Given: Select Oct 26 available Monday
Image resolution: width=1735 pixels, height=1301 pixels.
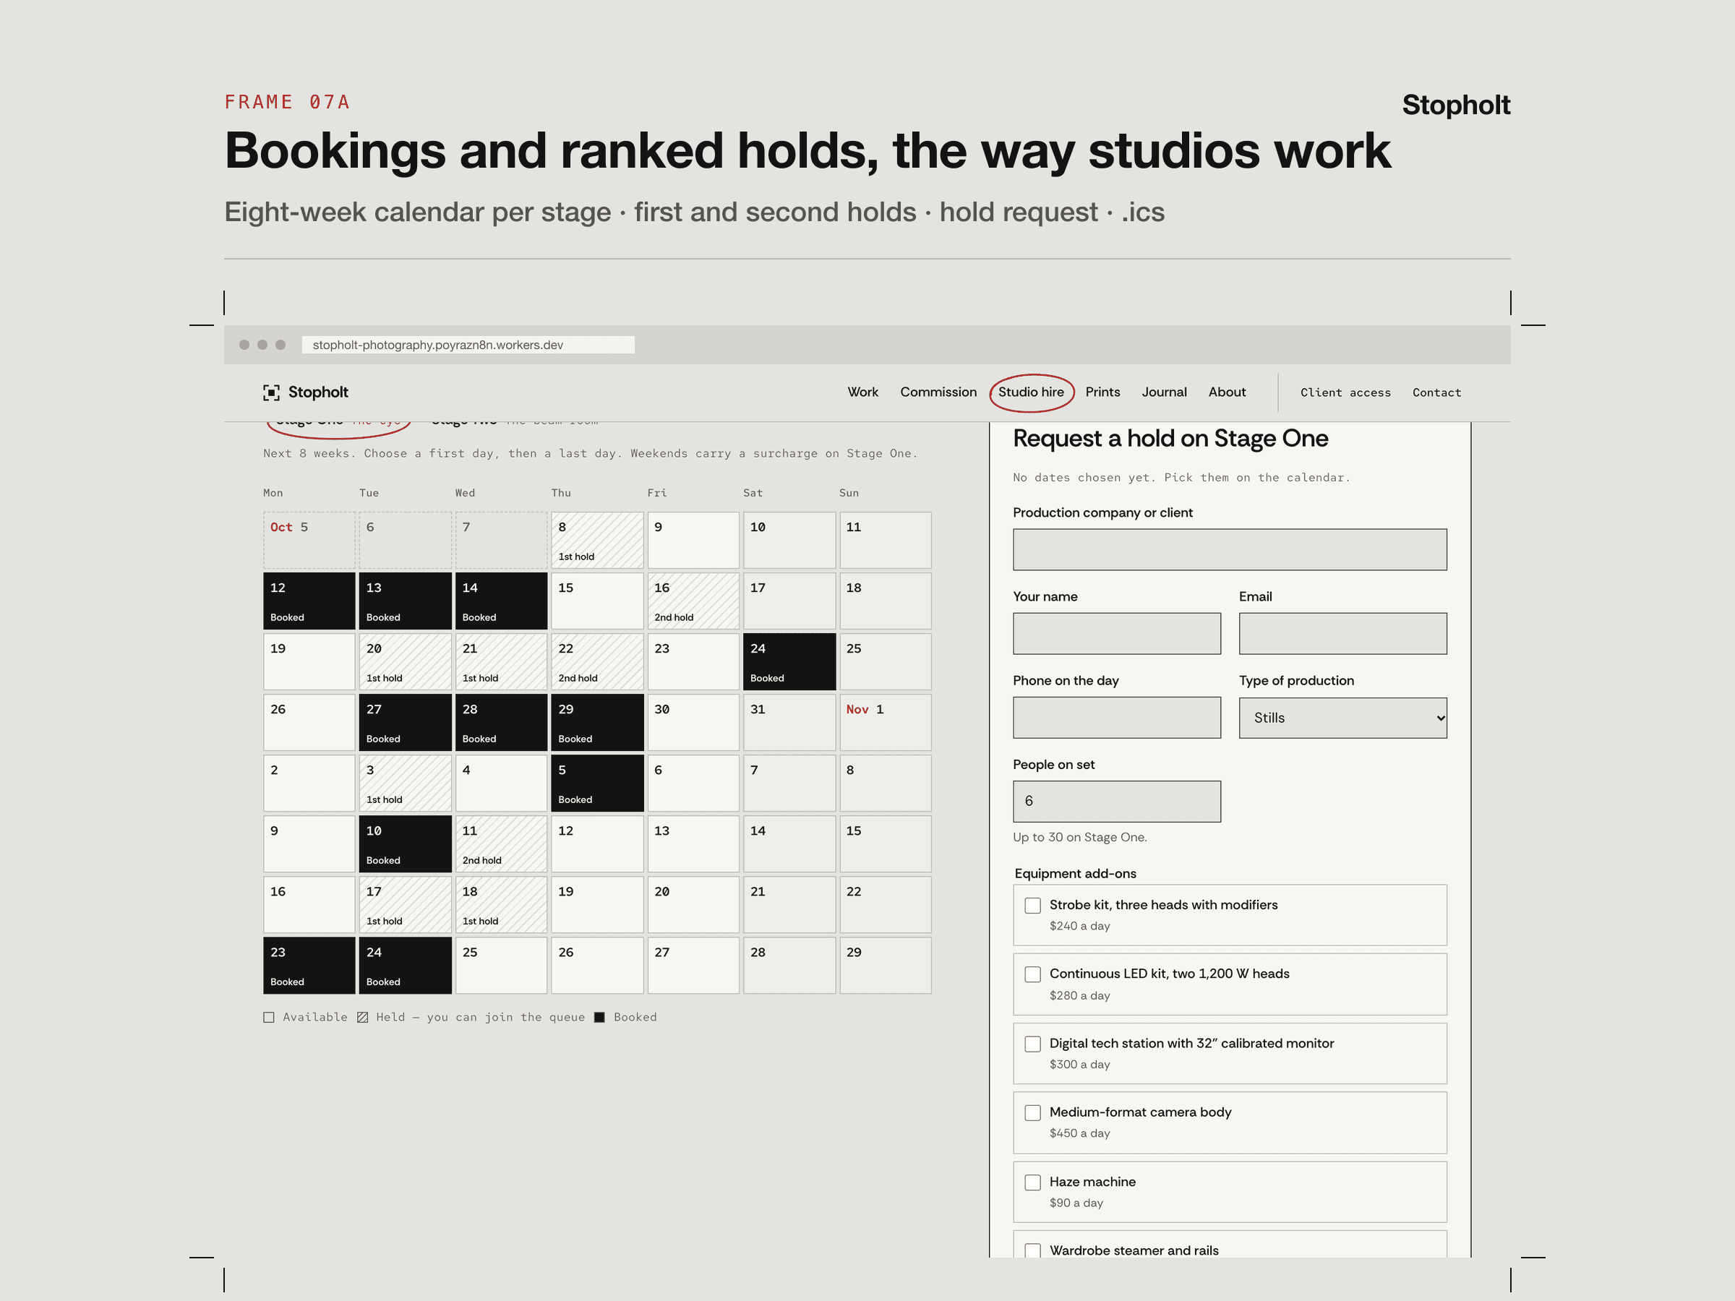Looking at the screenshot, I should click(309, 722).
